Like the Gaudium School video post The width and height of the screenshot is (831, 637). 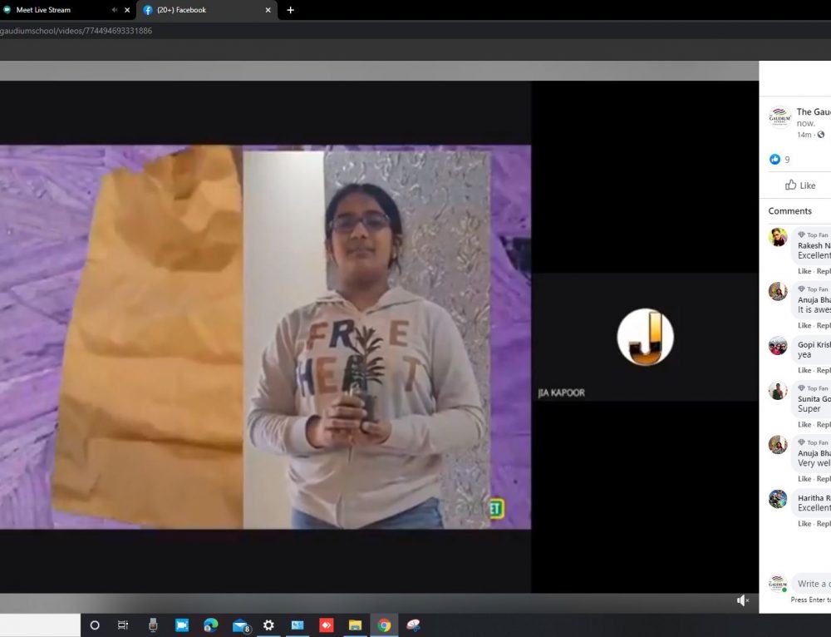(801, 185)
